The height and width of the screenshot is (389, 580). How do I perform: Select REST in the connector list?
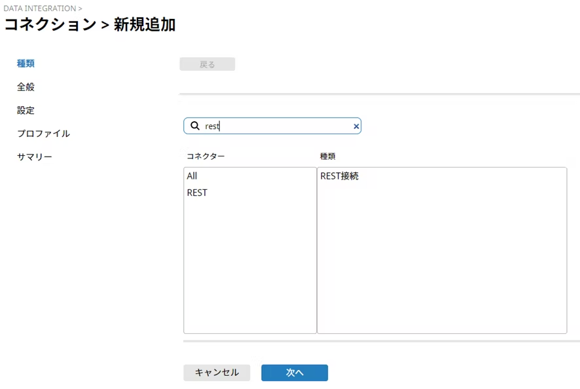(x=197, y=193)
